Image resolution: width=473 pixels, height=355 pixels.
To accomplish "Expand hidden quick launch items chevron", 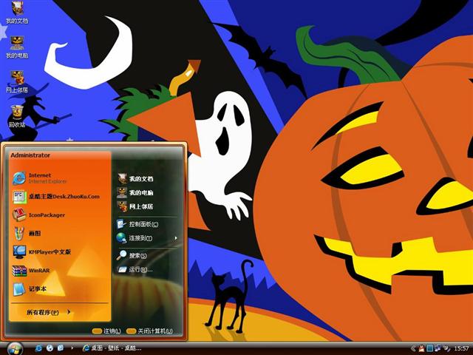I will [x=72, y=348].
